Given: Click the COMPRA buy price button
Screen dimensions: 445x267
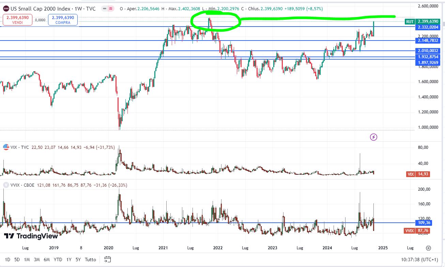Looking at the screenshot, I should pos(63,20).
